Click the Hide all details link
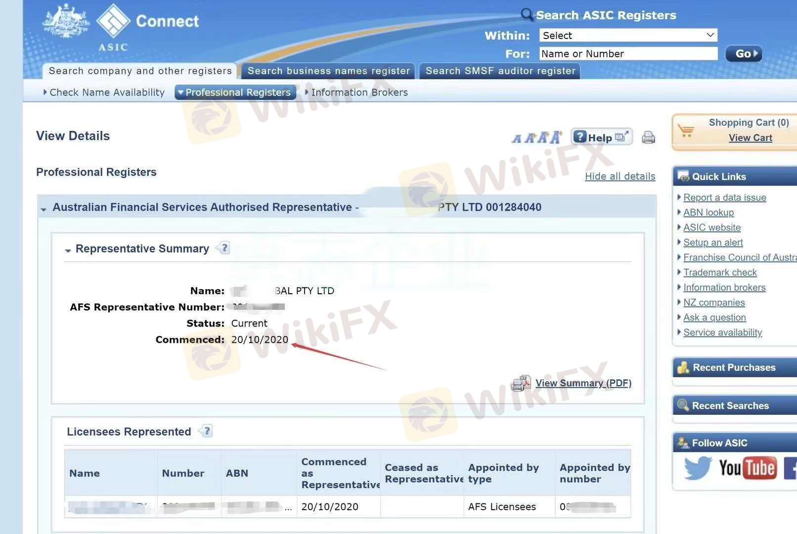 point(620,176)
